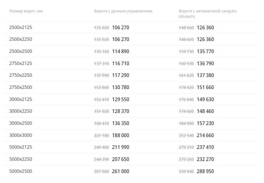The image size is (264, 183).
Task: Select the 3000x3000 size label
Action: (x=21, y=135)
